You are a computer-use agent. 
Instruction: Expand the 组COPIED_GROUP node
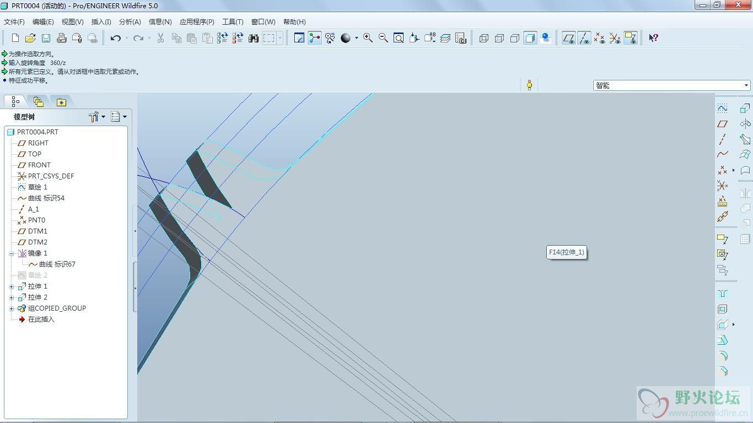click(11, 308)
